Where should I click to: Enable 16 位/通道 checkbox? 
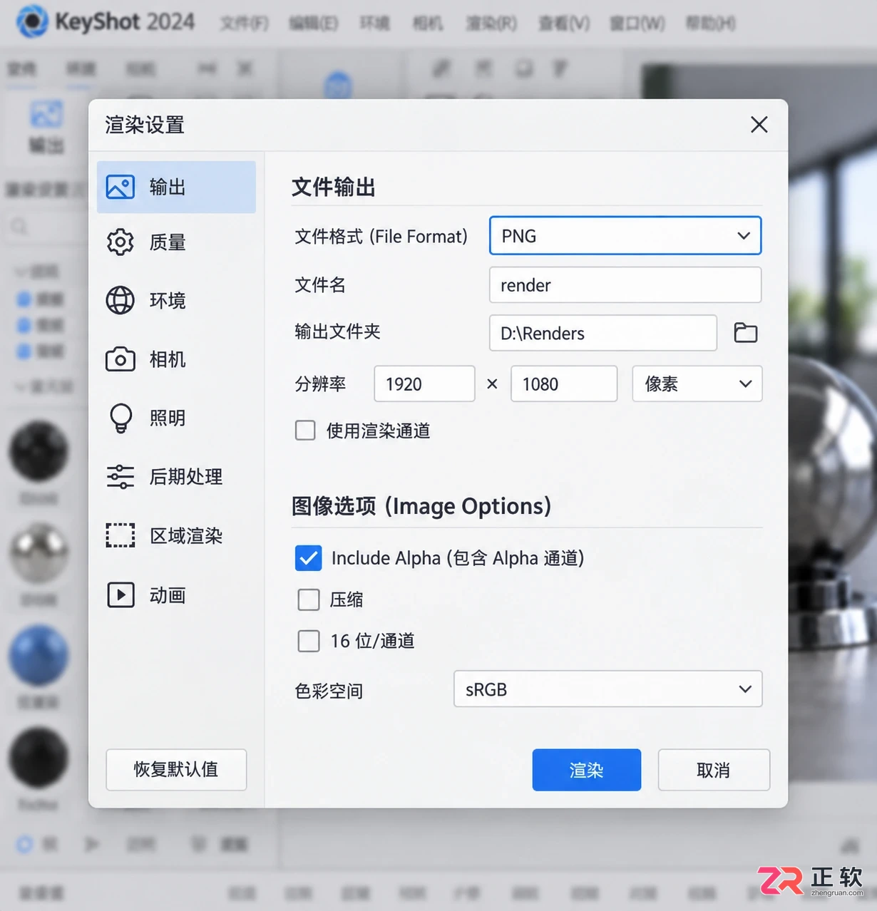click(308, 641)
